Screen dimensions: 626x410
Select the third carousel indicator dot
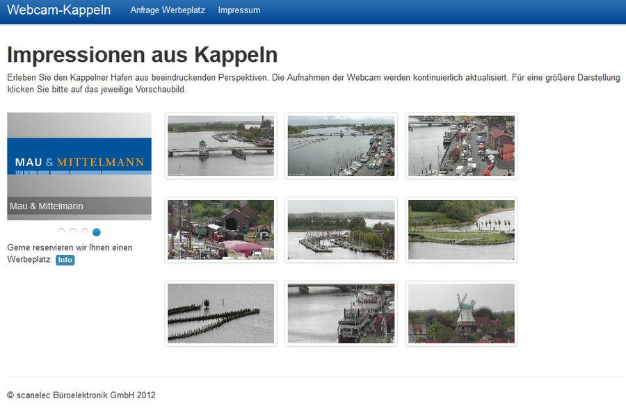(85, 232)
